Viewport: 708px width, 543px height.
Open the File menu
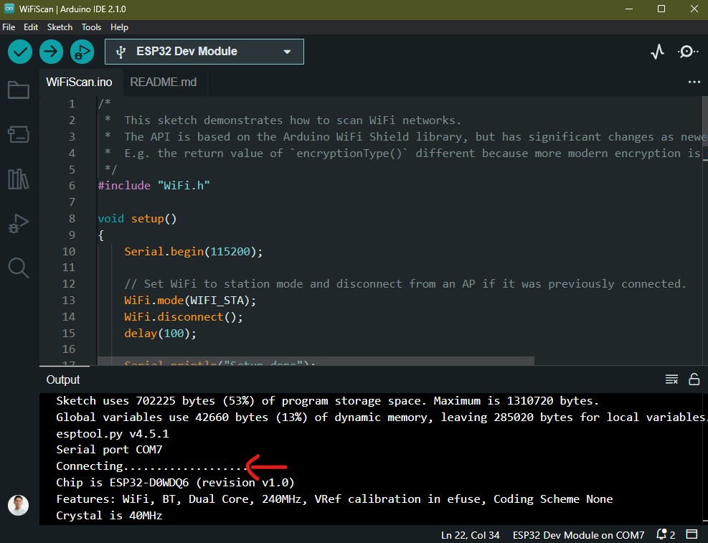(x=9, y=27)
